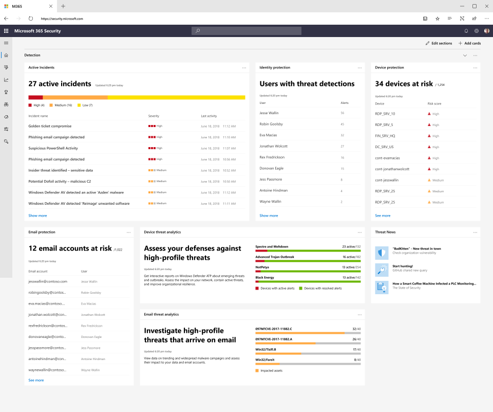This screenshot has height=412, width=493.
Task: Open user profile avatar
Action: tap(487, 31)
